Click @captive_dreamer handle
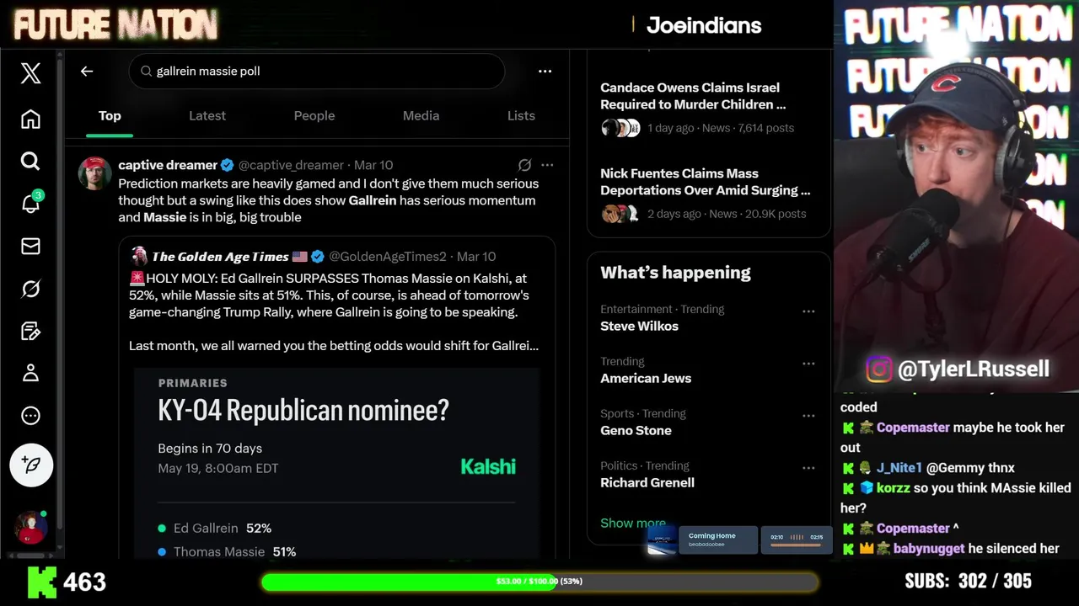The image size is (1079, 606). (291, 165)
